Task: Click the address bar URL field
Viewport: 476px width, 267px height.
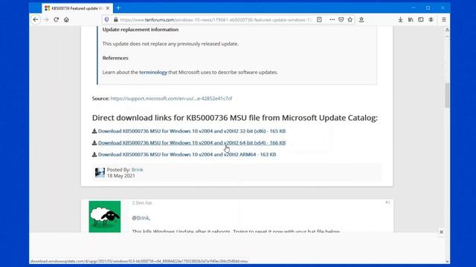Action: (x=216, y=20)
